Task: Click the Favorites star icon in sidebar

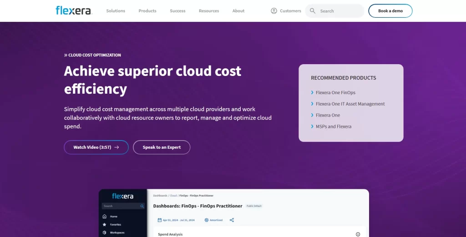Action: click(x=104, y=225)
